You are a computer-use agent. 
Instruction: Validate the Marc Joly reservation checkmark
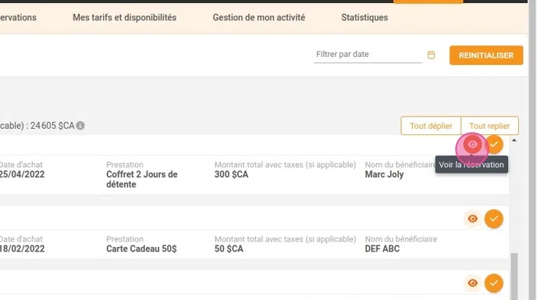click(494, 145)
